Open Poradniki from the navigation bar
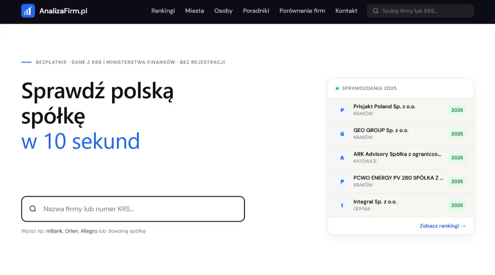Screen dimensions: 495x275 [x=256, y=11]
